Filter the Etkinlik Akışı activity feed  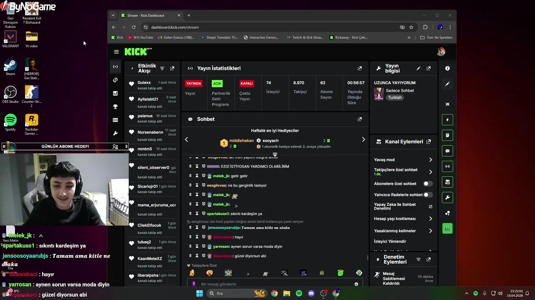point(162,68)
